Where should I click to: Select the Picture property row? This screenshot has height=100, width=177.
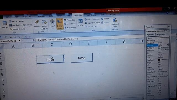(158, 74)
